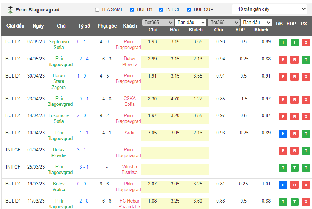
Task: Uncheck the BUL CUP checkbox
Action: [x=189, y=10]
